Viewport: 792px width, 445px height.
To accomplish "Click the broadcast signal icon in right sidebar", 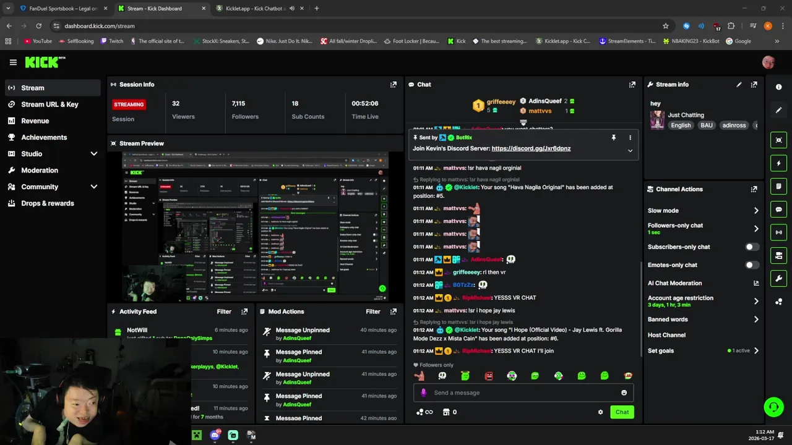I will click(779, 232).
